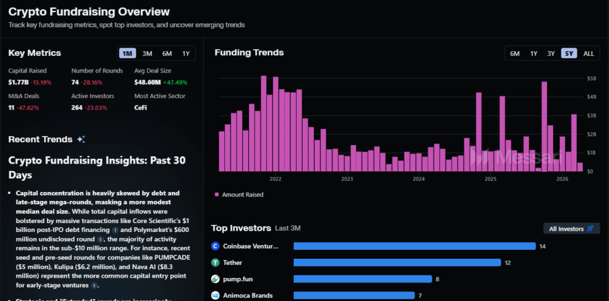Select the 5Y Funding Trends range
This screenshot has width=609, height=301.
pos(569,54)
